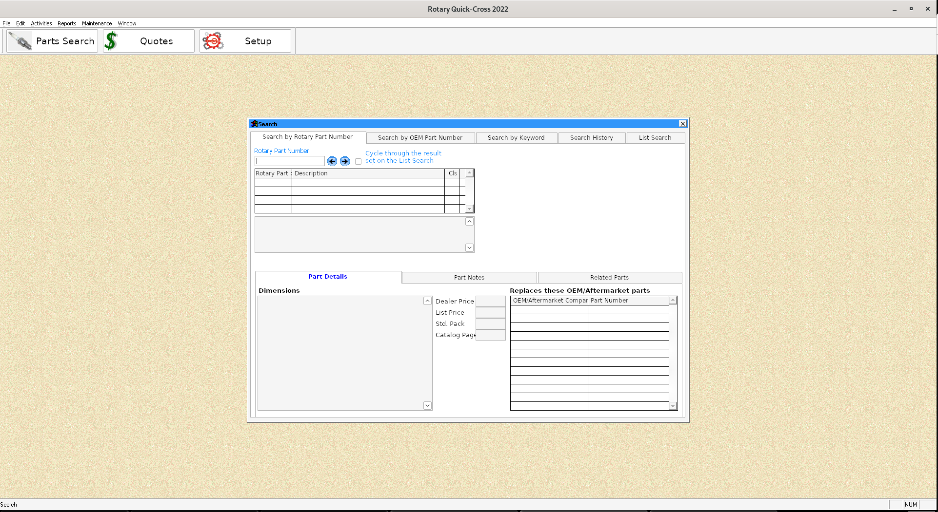Open Parts Search using the spark plug icon
The height and width of the screenshot is (512, 938).
pyautogui.click(x=51, y=41)
